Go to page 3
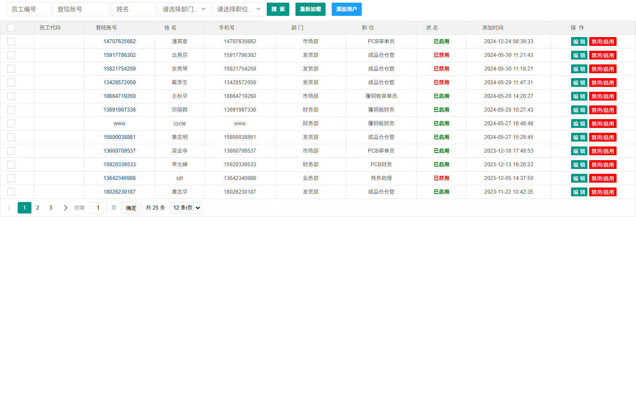 51,208
